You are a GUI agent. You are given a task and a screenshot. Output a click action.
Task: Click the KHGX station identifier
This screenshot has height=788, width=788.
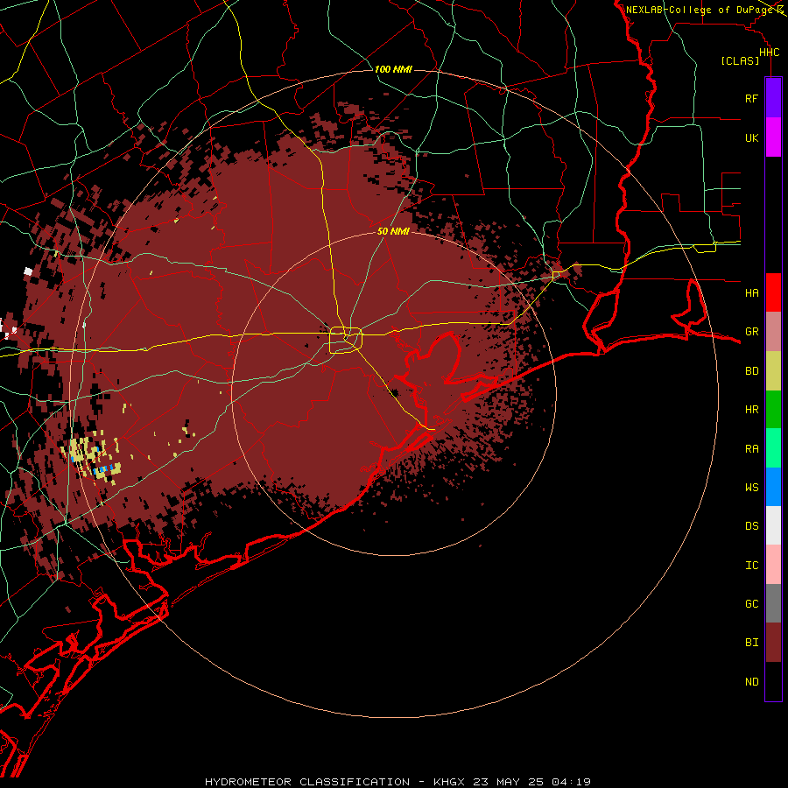tap(451, 782)
